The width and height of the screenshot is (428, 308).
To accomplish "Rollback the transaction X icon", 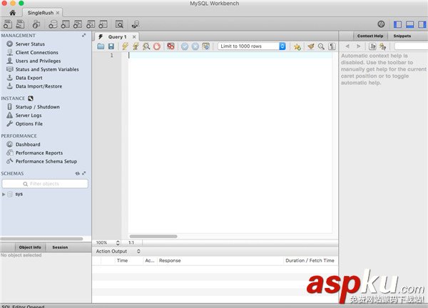I will [x=195, y=46].
